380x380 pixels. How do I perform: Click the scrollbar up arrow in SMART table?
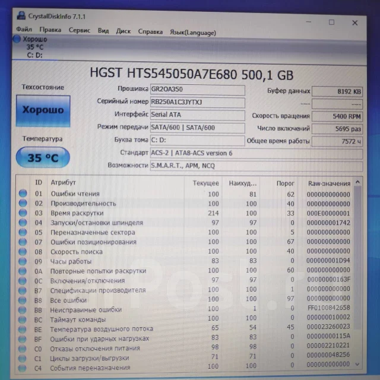pos(357,182)
